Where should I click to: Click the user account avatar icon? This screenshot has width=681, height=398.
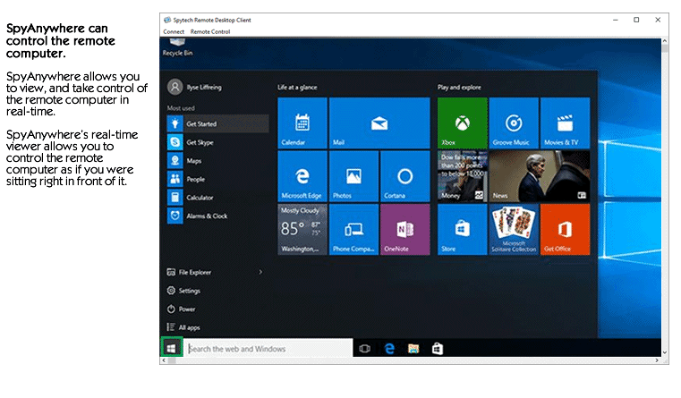tap(175, 87)
